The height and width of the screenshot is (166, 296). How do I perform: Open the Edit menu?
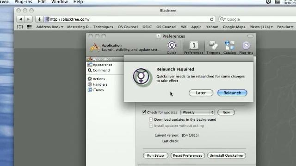pyautogui.click(x=42, y=2)
